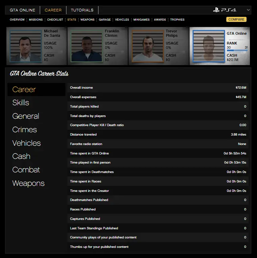The image size is (257, 258).
Task: Select Trevor Philips mugshot
Action: tap(148, 46)
